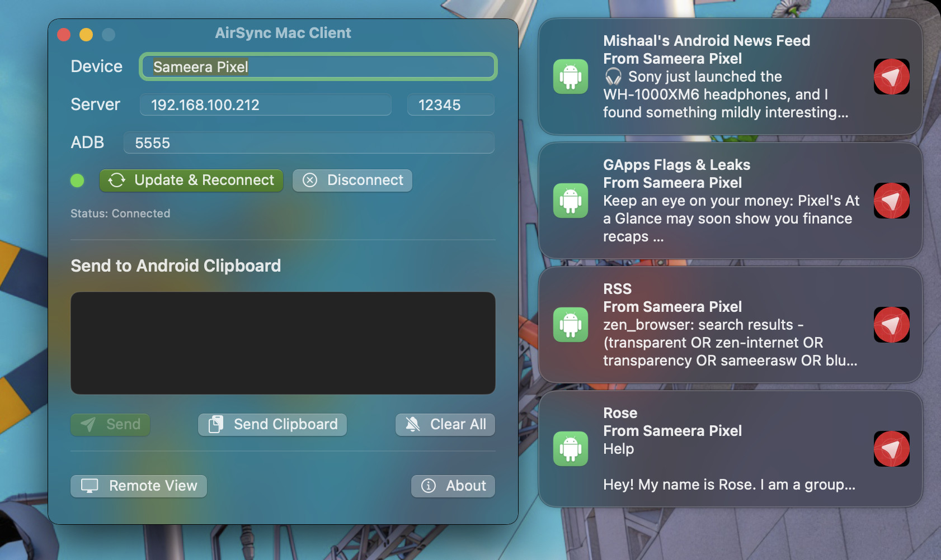Focus the Device name field

pos(318,67)
